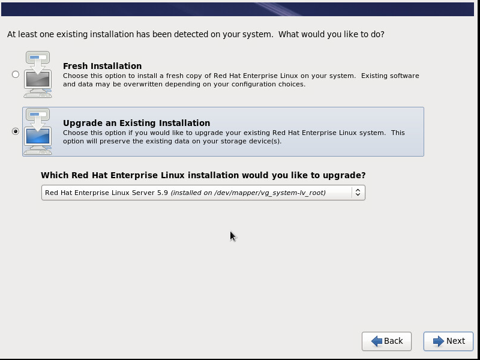Click the "Upgrade an Existing Installation" bold heading

136,123
